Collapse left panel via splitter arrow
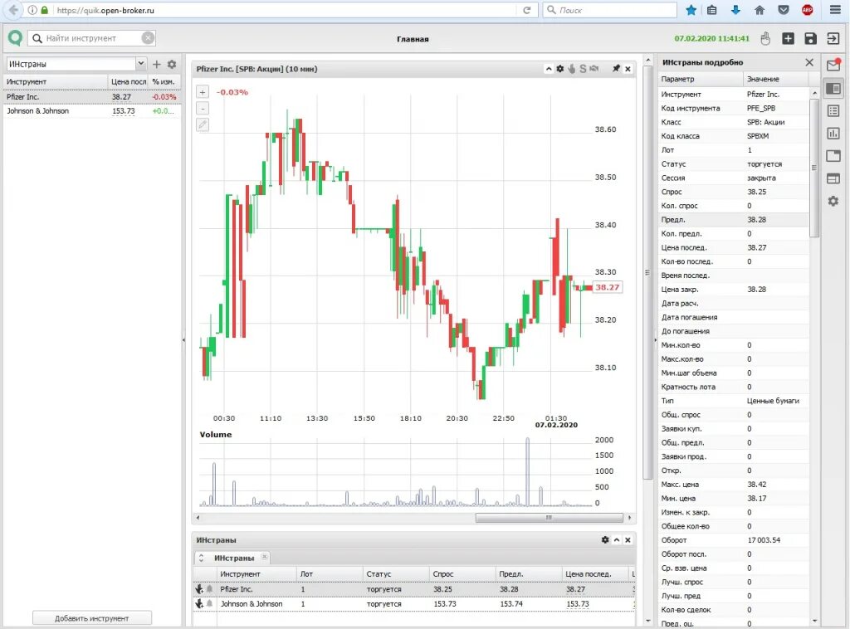 pyautogui.click(x=183, y=340)
